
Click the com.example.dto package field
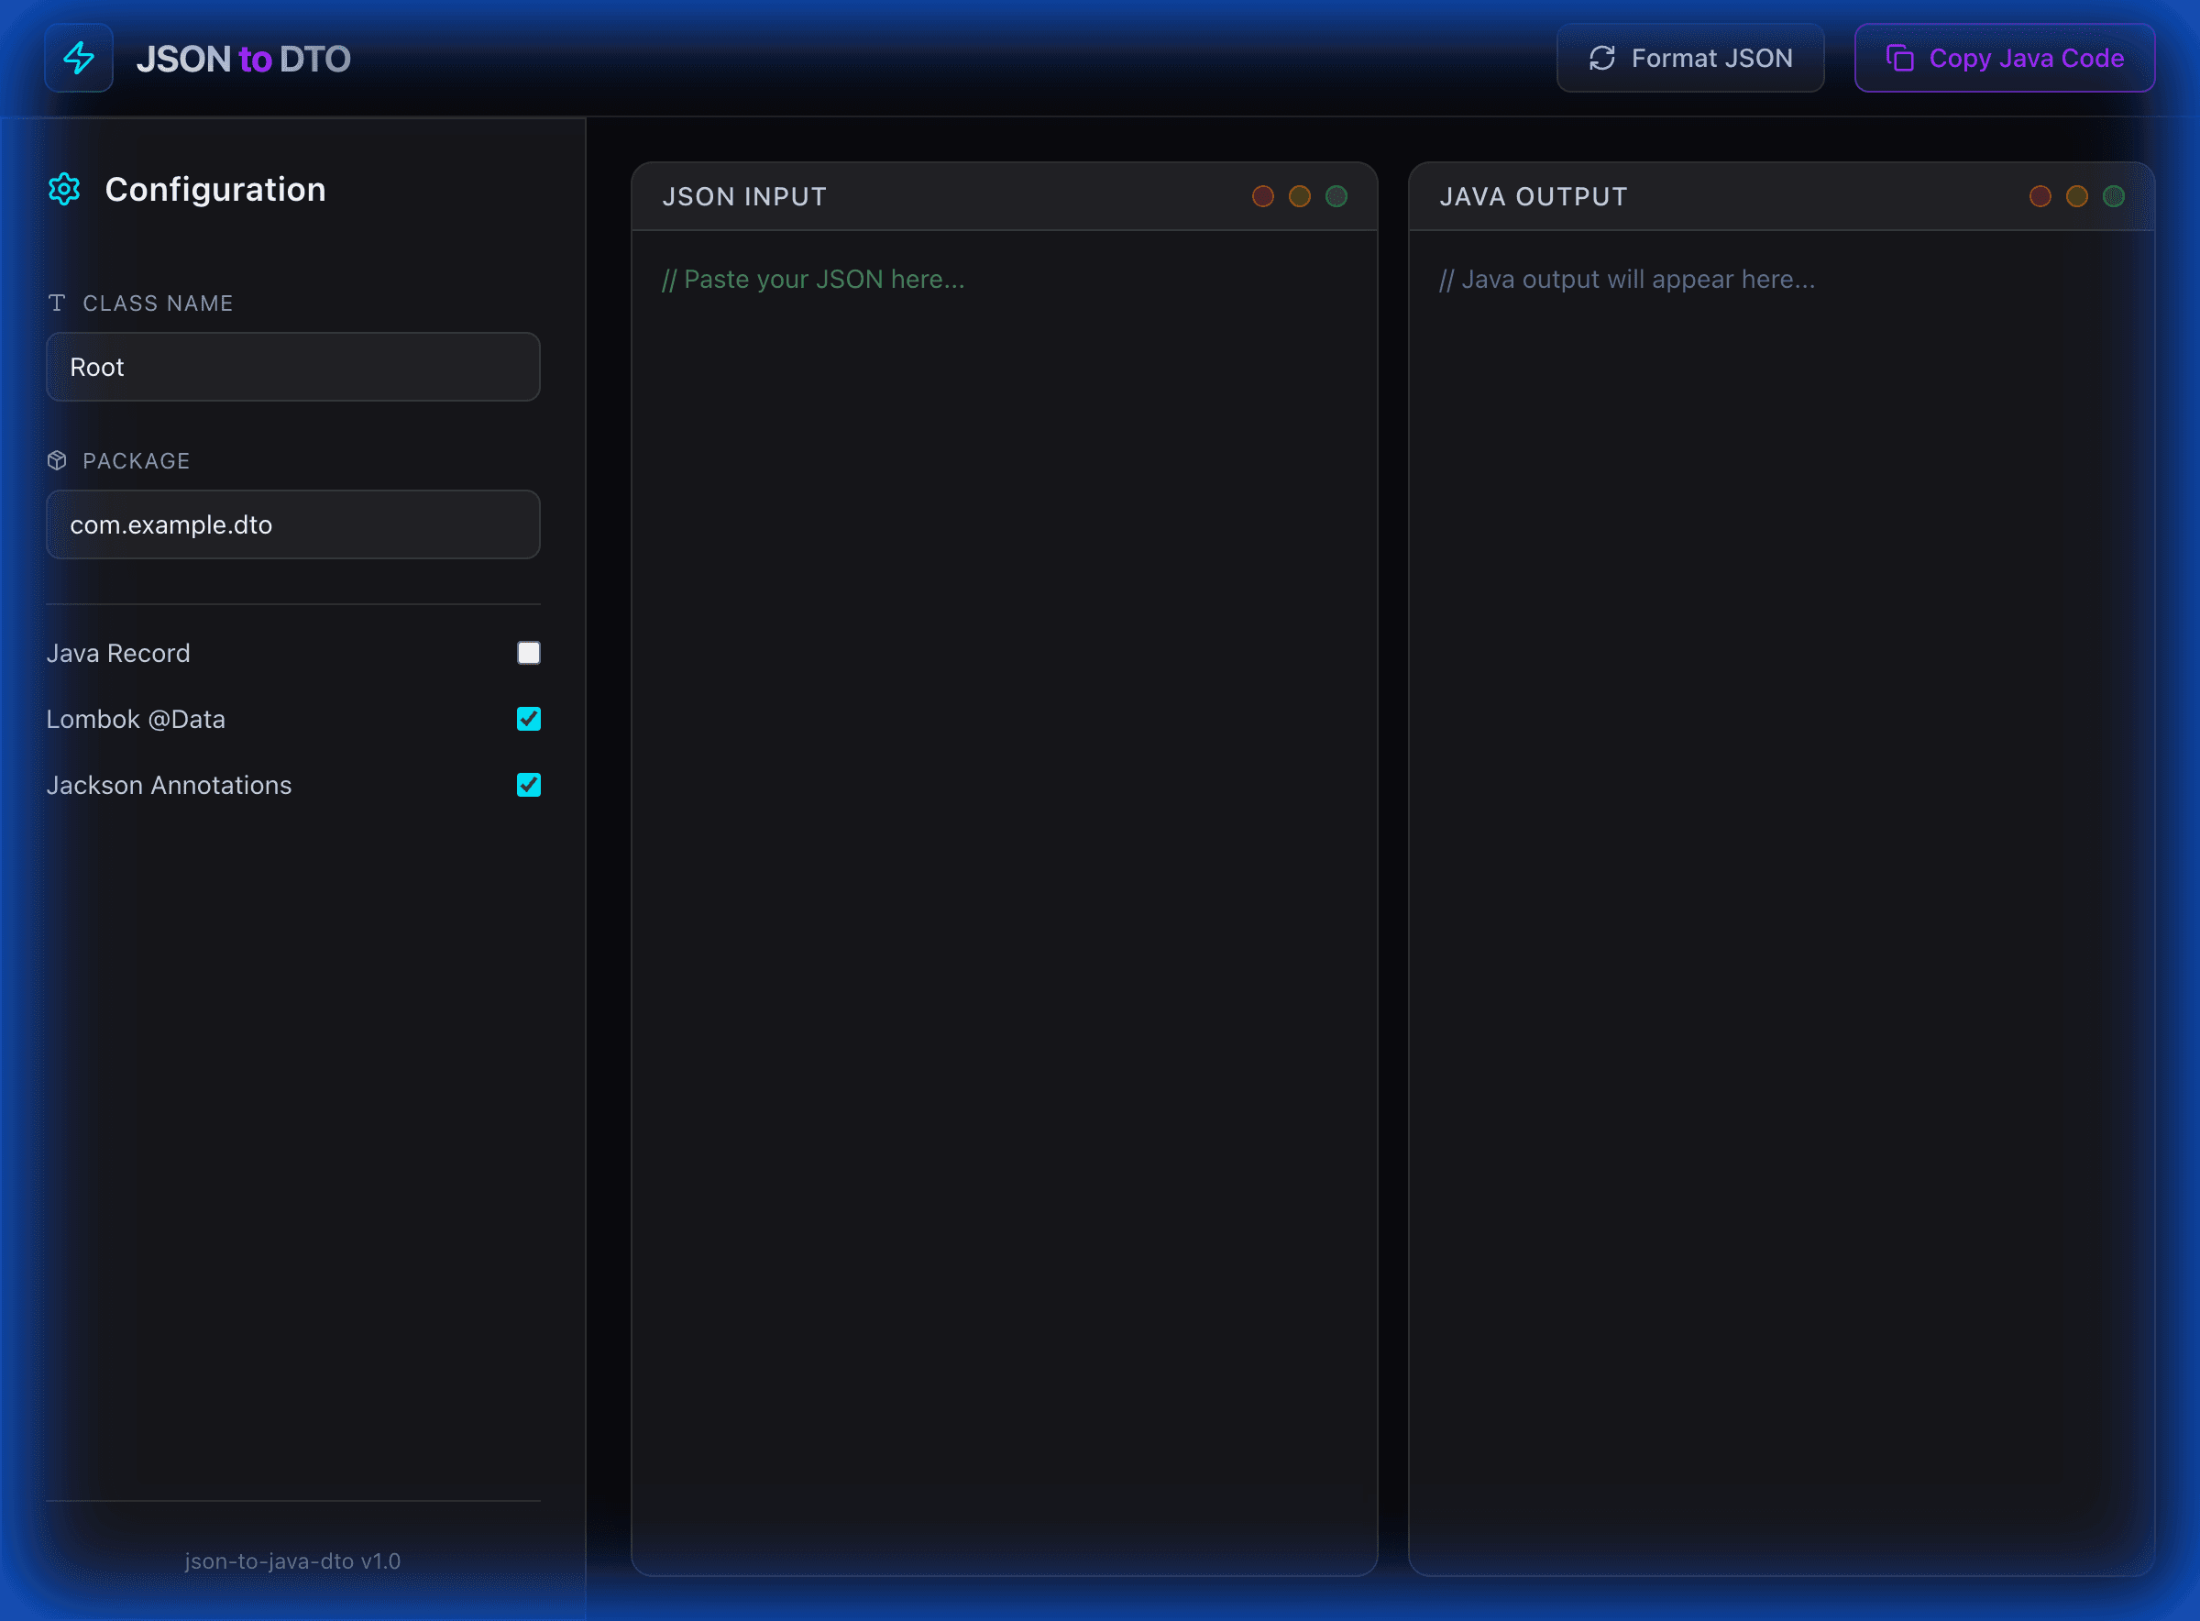point(292,524)
